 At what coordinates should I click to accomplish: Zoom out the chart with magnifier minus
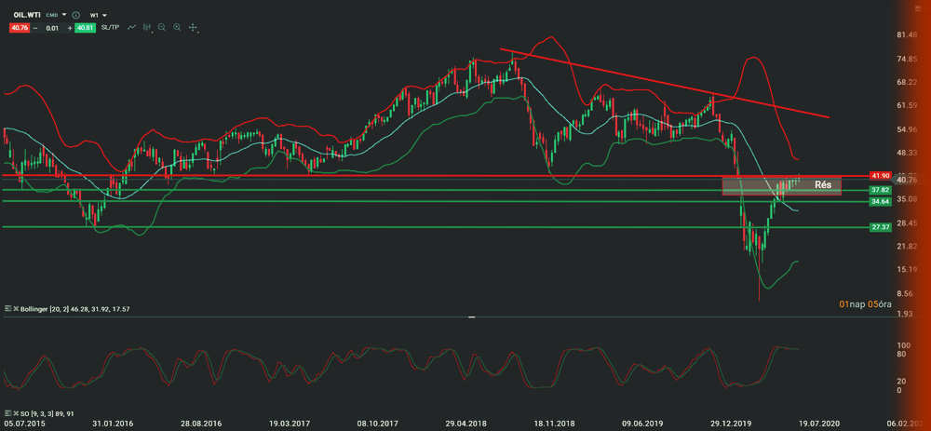pos(162,28)
